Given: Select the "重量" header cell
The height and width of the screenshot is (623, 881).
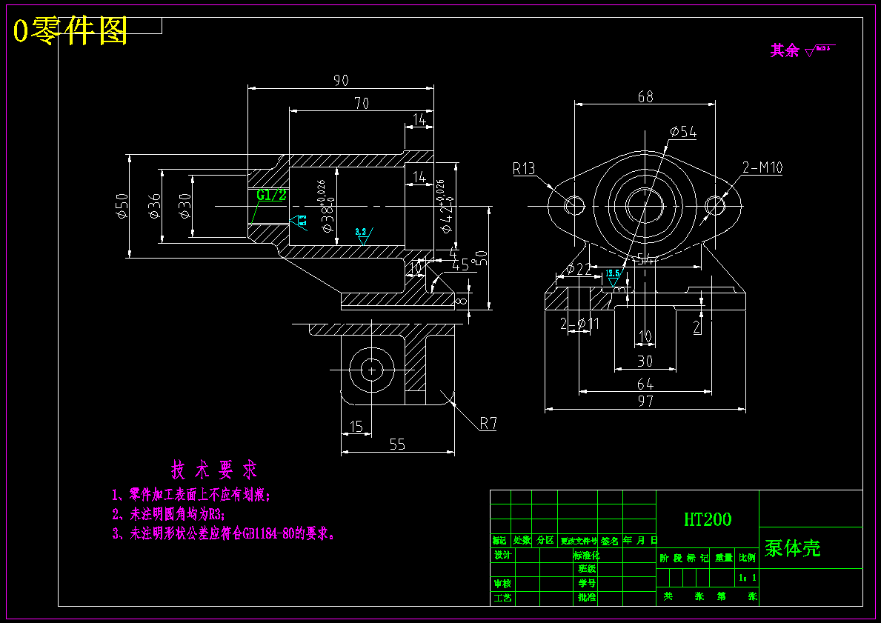Looking at the screenshot, I should 724,558.
